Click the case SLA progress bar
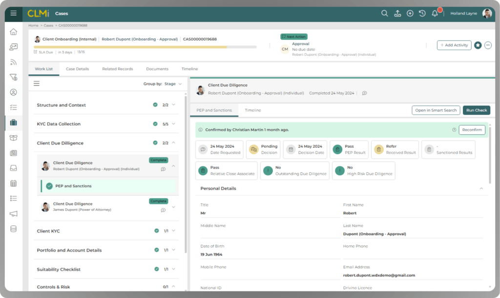Viewport: 500px width, 298px height. 145,47
